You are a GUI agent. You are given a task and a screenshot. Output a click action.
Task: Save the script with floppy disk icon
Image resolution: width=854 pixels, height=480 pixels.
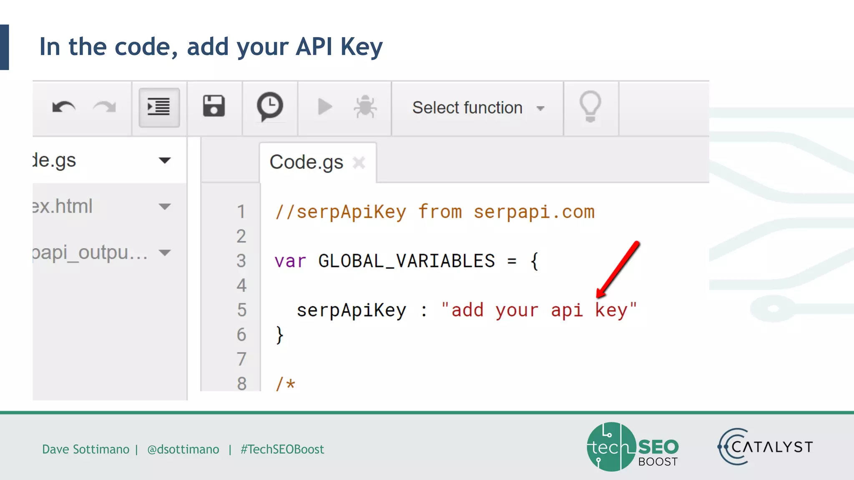(214, 106)
